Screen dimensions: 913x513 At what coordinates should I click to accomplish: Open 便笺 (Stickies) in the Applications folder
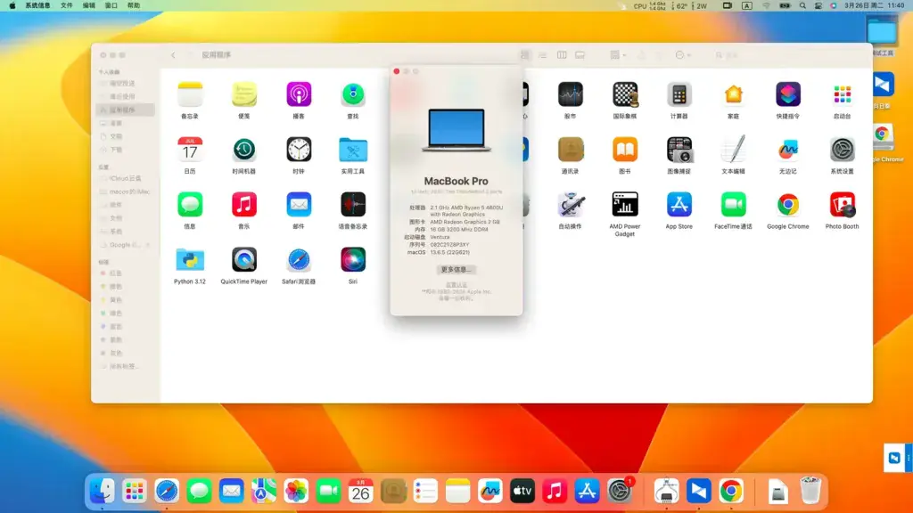pyautogui.click(x=244, y=94)
